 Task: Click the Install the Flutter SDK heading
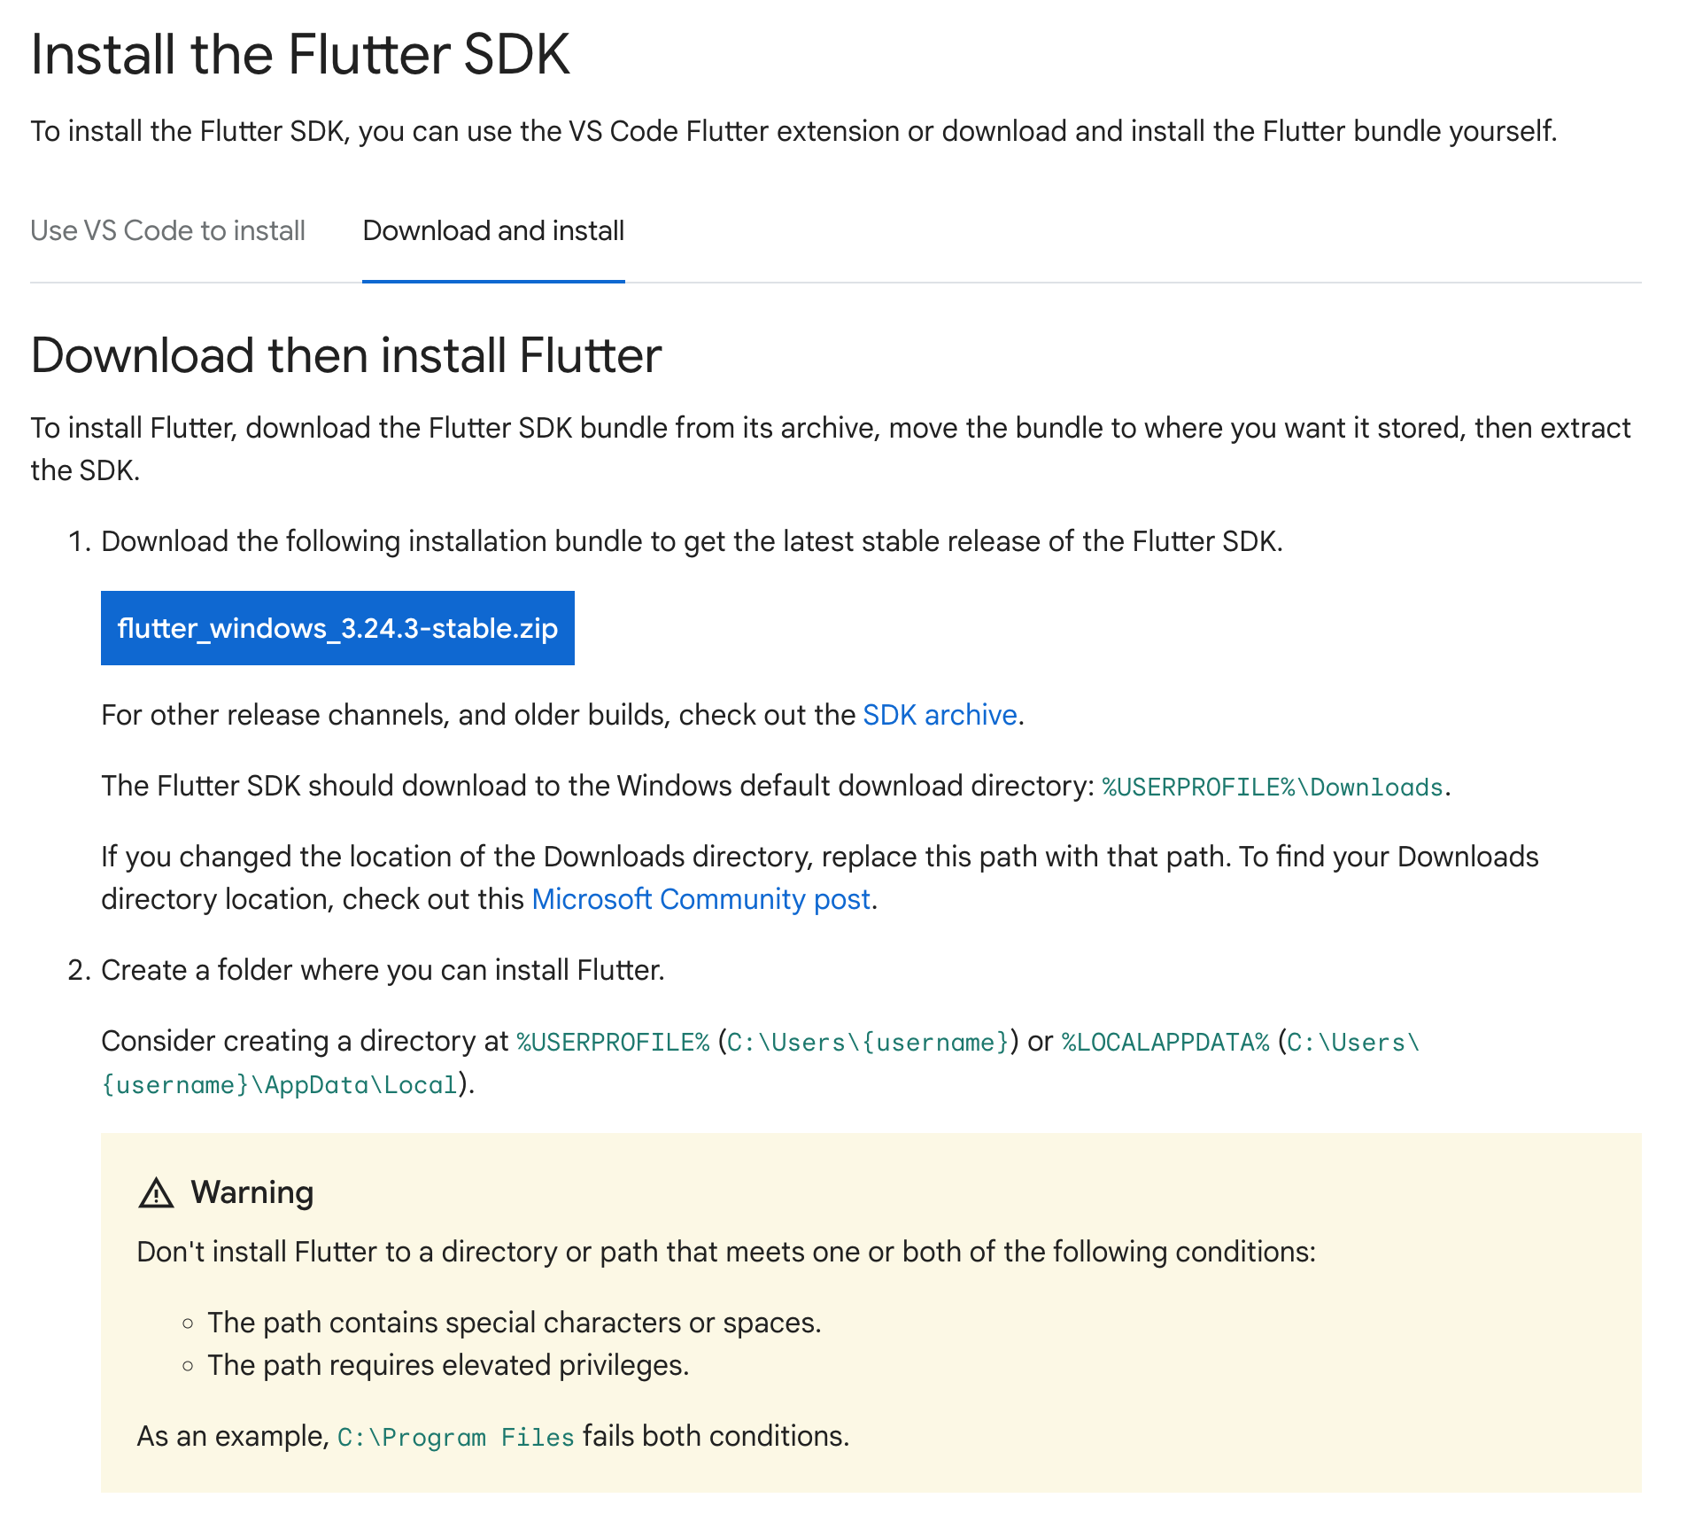[x=300, y=55]
